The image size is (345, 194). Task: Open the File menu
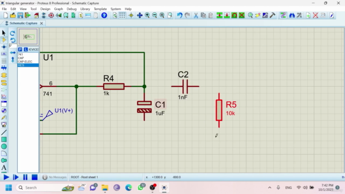click(4, 9)
